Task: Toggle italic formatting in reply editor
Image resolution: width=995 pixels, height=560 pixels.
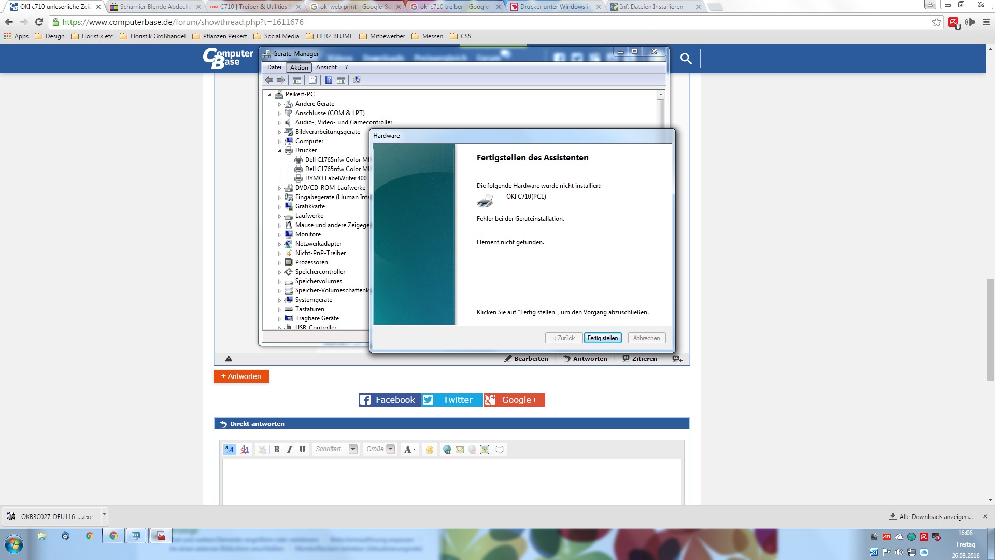Action: [290, 450]
